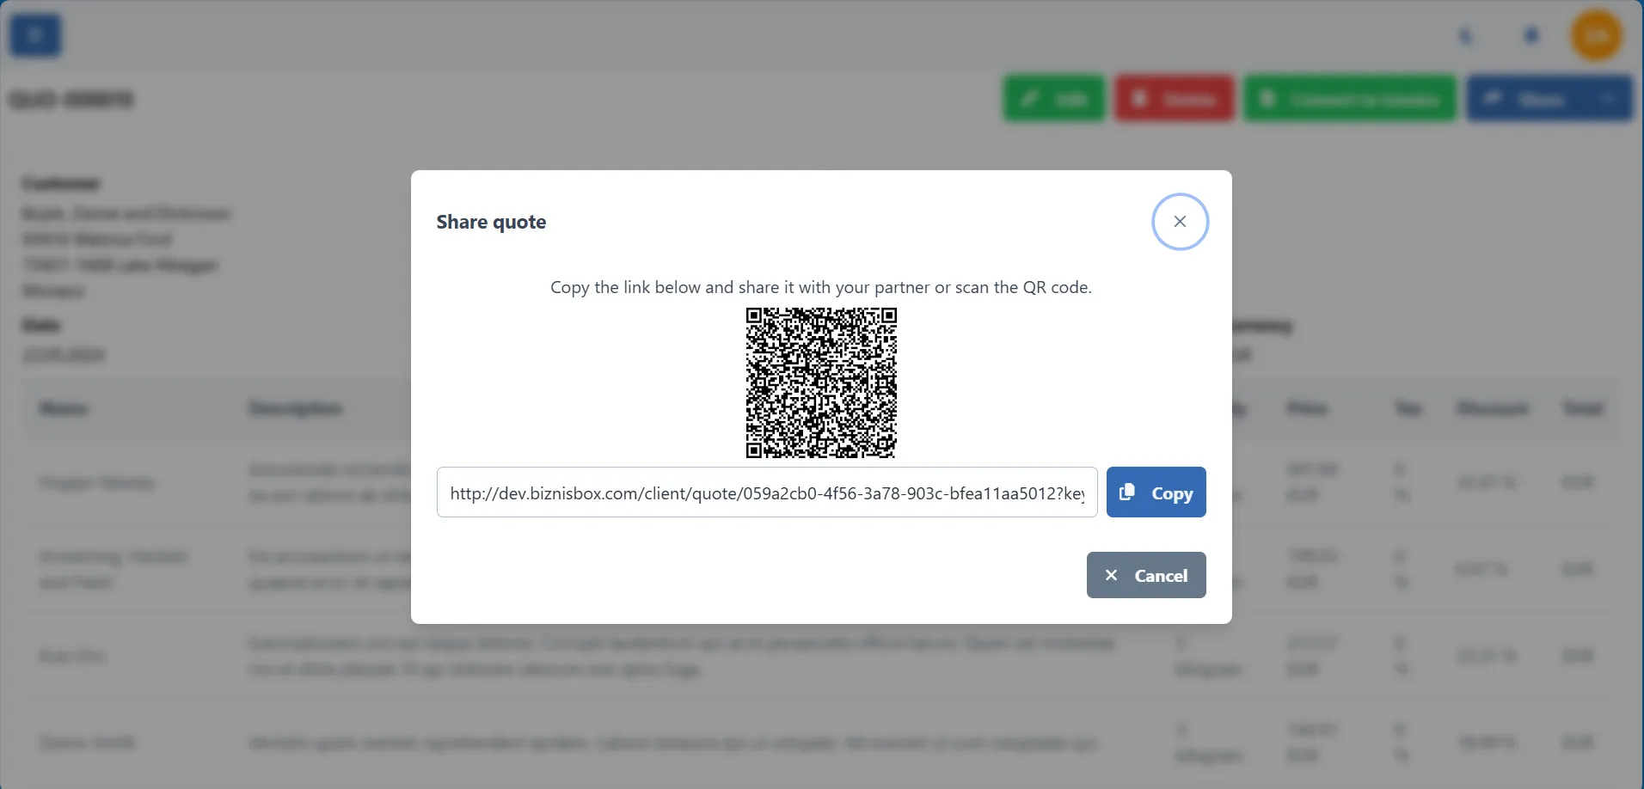Click the Discount column header
The height and width of the screenshot is (789, 1644).
1493,408
